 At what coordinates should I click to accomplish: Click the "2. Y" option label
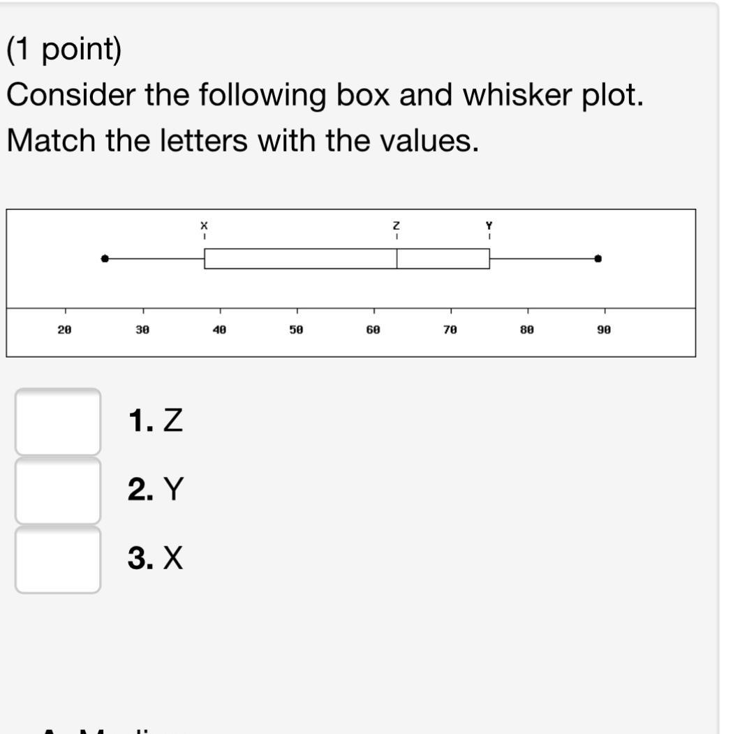156,490
